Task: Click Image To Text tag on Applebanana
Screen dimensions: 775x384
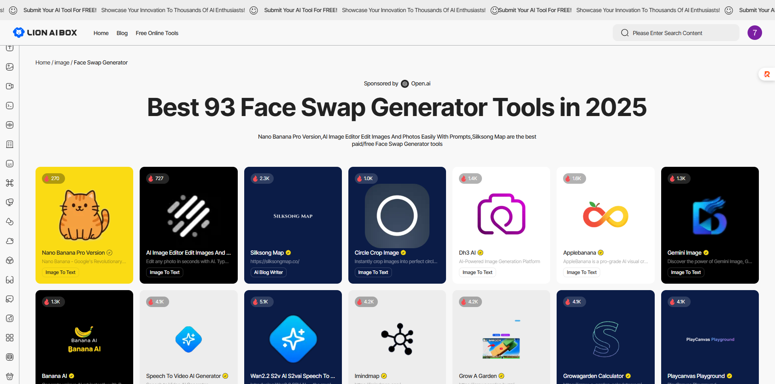Action: point(582,272)
